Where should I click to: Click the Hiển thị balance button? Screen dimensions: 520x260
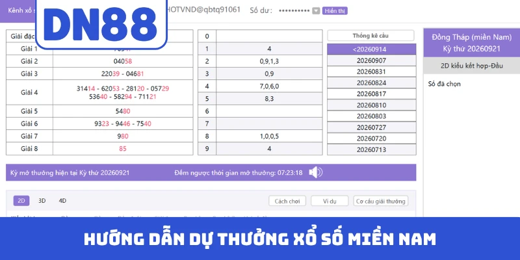pyautogui.click(x=335, y=11)
